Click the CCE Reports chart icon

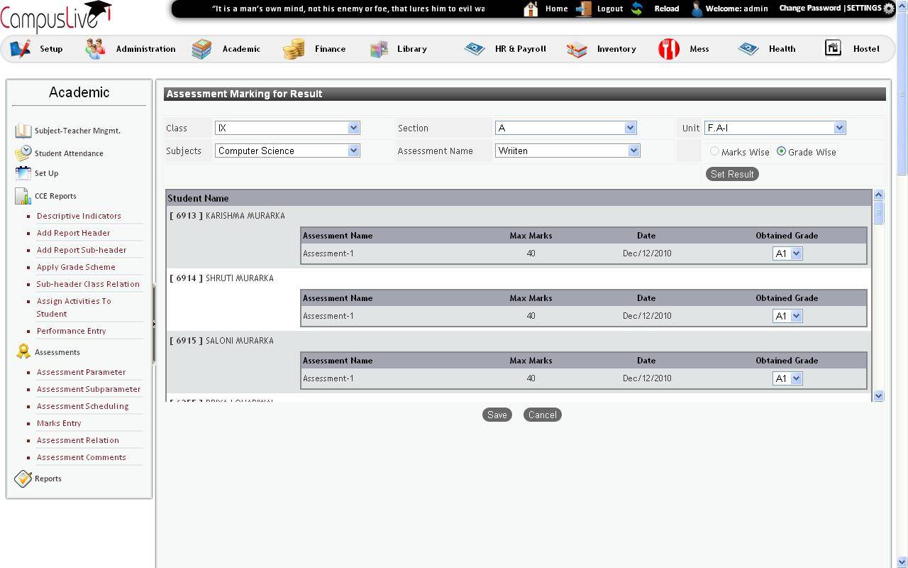(x=23, y=196)
